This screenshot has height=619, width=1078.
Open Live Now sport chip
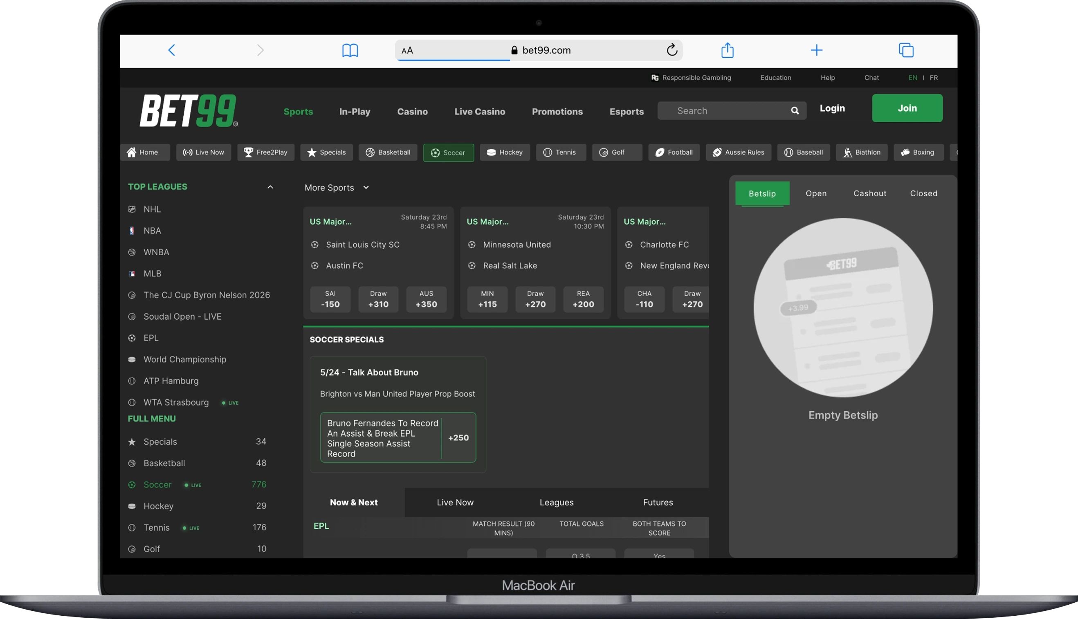(203, 152)
